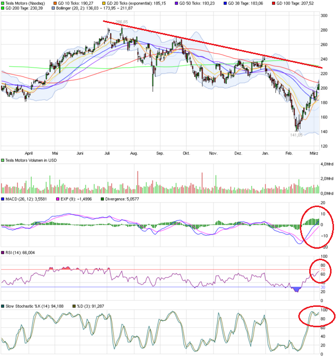Viewport: 336px width, 357px height.
Task: Click the tallest red volume bar in August
Action: [137, 182]
